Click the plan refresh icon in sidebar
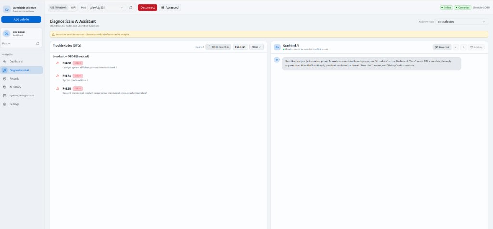The width and height of the screenshot is (493, 229). (38, 43)
